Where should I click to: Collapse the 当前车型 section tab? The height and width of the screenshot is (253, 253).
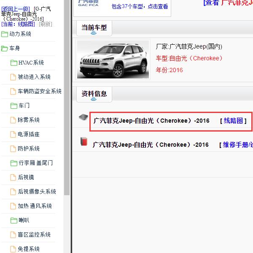(94, 28)
